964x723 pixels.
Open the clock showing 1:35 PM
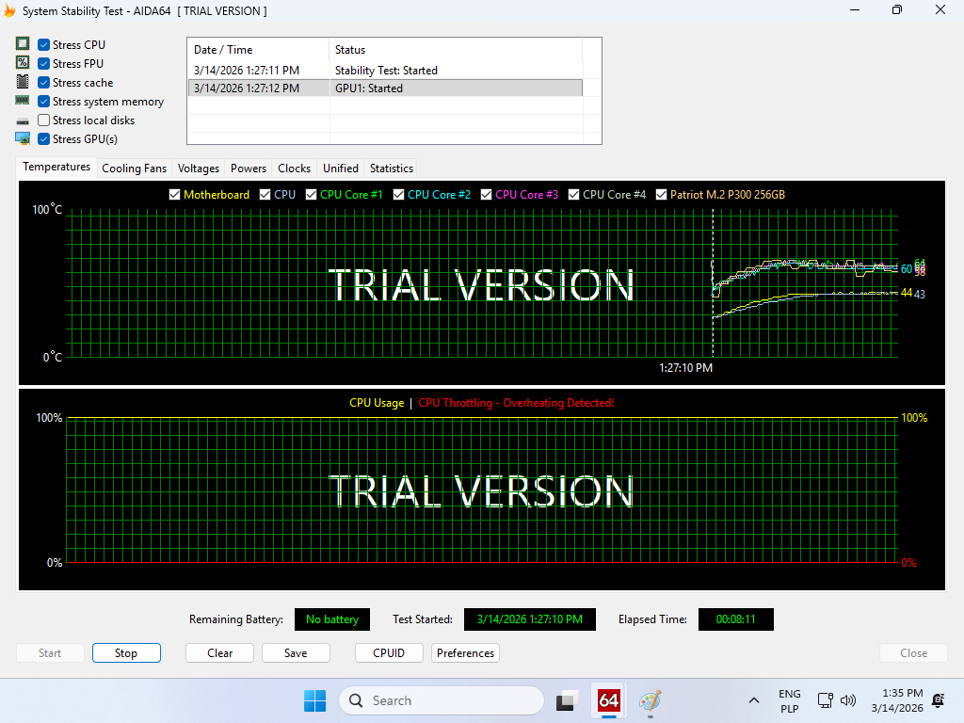897,700
